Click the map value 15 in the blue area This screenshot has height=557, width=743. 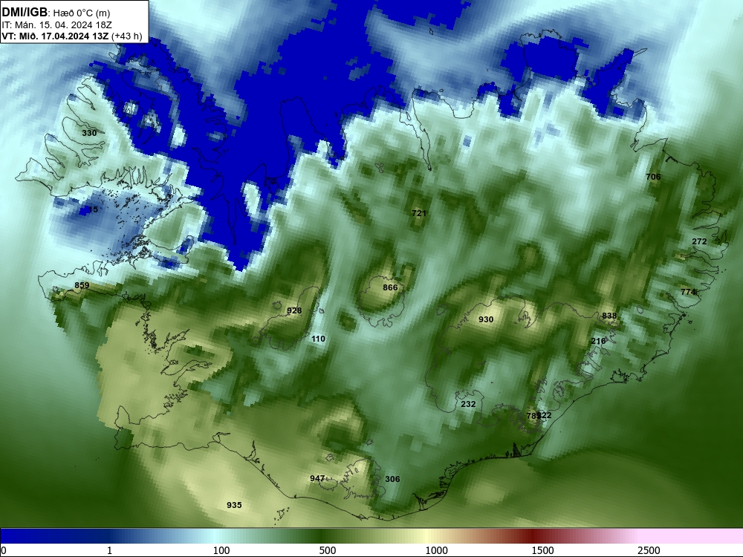[94, 209]
